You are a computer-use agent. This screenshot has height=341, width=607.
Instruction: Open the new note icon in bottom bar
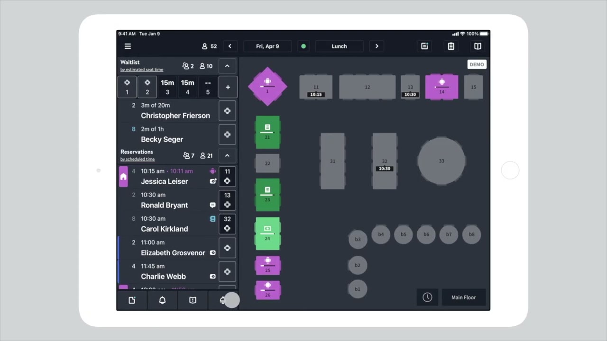[x=132, y=300]
